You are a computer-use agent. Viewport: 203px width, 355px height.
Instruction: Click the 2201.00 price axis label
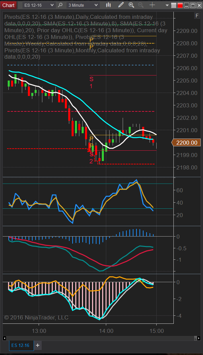[x=187, y=130]
